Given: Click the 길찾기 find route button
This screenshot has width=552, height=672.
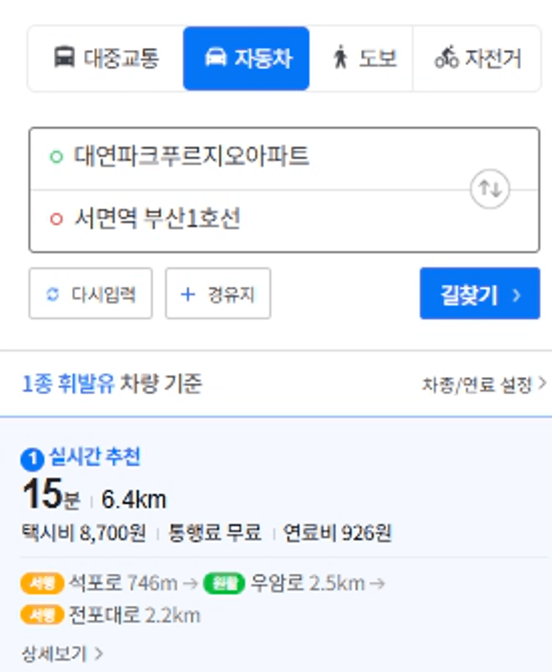Looking at the screenshot, I should (480, 294).
